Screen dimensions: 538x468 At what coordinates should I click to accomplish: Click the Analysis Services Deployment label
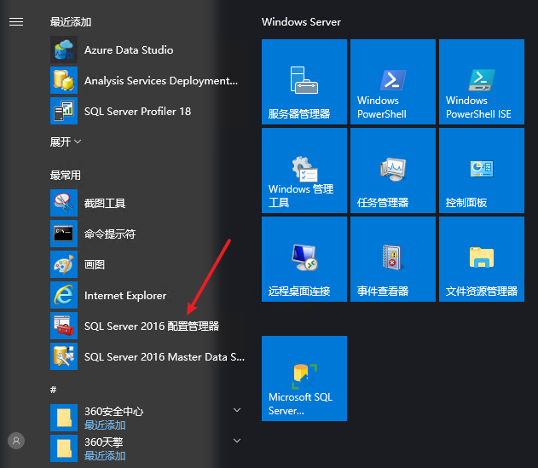pyautogui.click(x=161, y=81)
